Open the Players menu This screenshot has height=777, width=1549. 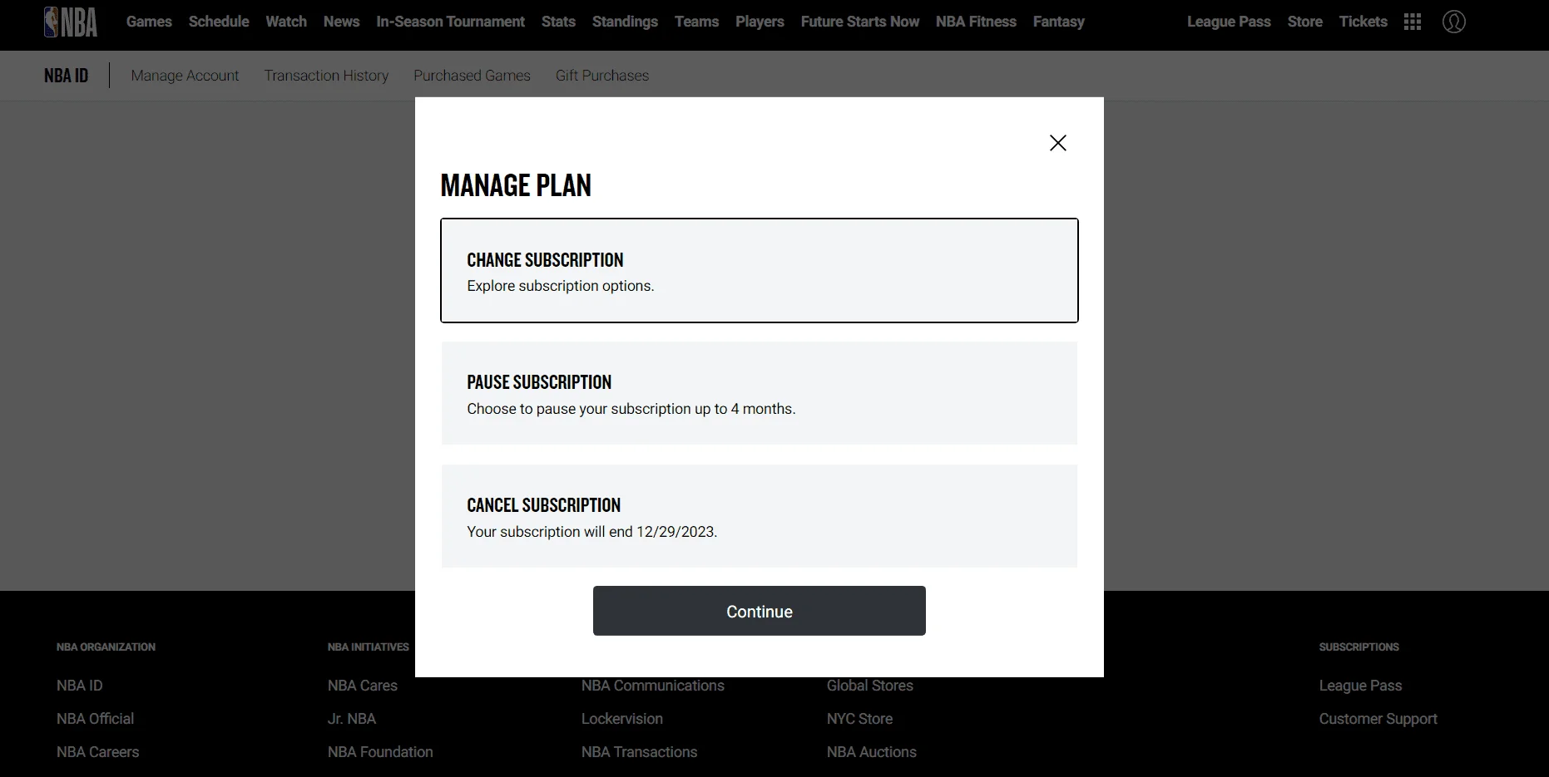coord(760,22)
